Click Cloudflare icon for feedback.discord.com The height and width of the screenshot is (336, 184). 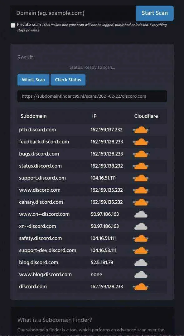pos(141,142)
